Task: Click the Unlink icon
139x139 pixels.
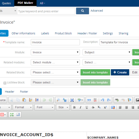Action: (123, 100)
